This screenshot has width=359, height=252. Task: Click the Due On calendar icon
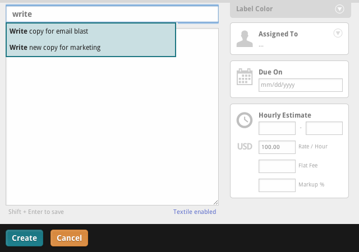(245, 77)
